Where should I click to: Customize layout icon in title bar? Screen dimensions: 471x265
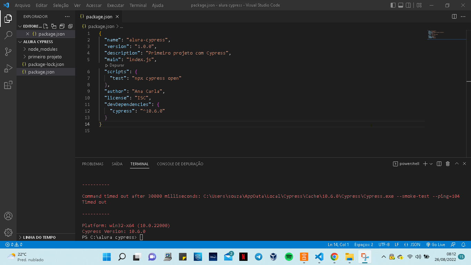point(419,5)
